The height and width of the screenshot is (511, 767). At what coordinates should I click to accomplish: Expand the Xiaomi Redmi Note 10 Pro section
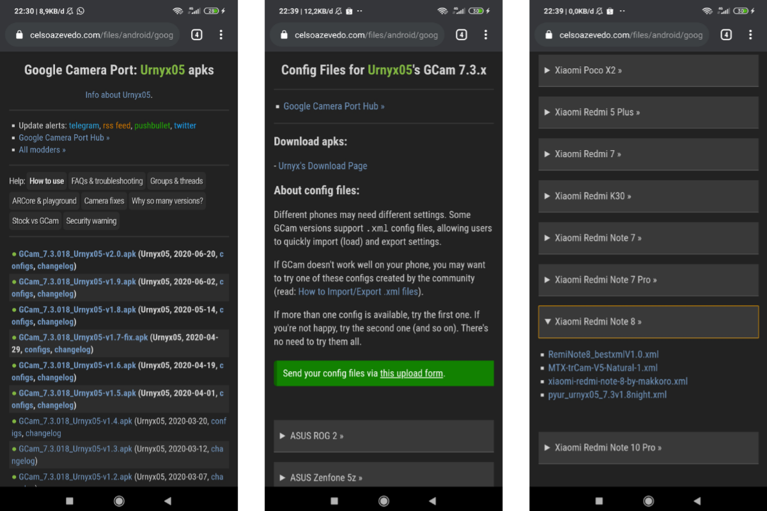click(x=648, y=448)
